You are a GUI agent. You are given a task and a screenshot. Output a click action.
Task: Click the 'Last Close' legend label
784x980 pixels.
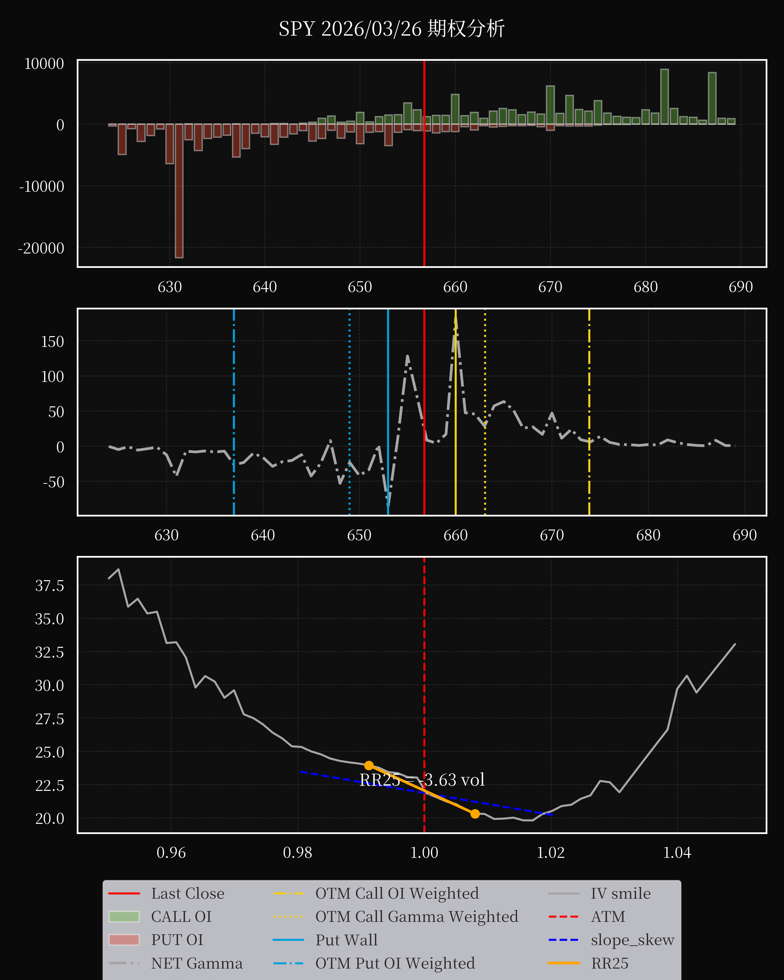tap(188, 894)
